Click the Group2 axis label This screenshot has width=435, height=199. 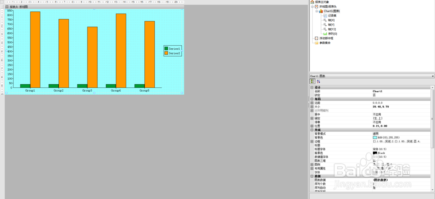click(x=59, y=91)
